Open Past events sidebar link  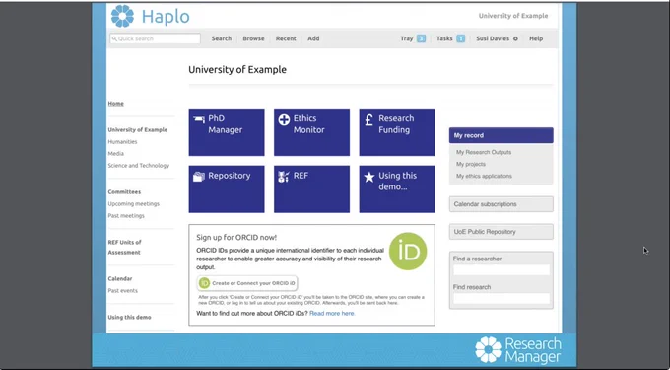(x=122, y=290)
